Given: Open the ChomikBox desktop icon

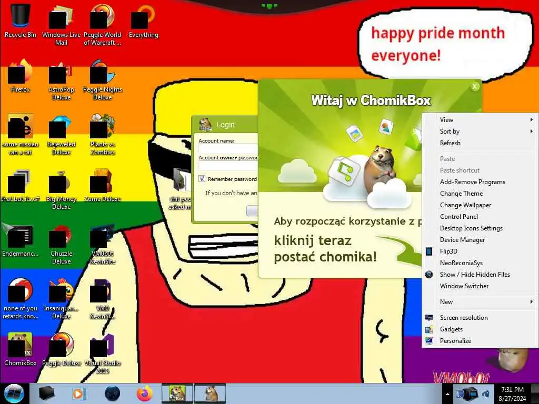Looking at the screenshot, I should 21,349.
